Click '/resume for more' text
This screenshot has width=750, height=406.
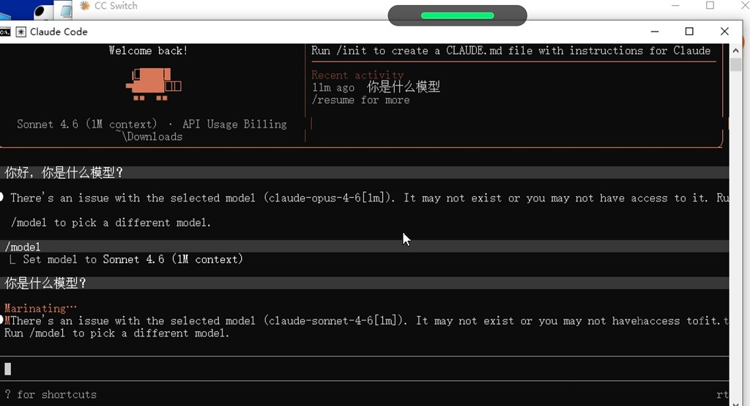coord(360,100)
